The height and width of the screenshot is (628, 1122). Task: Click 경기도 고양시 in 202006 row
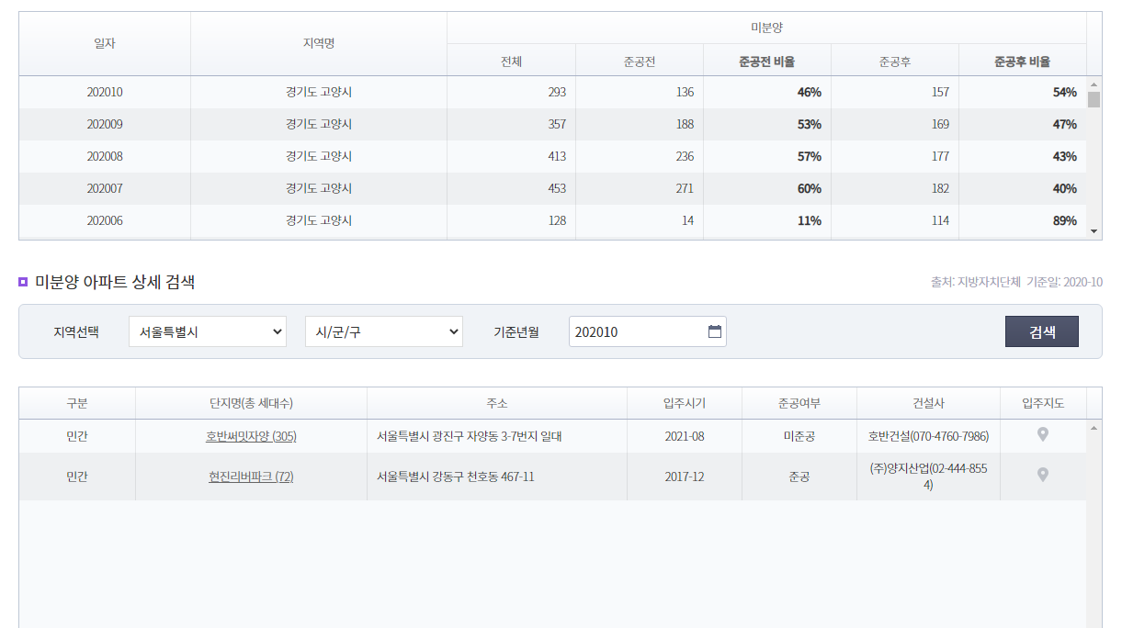point(319,220)
